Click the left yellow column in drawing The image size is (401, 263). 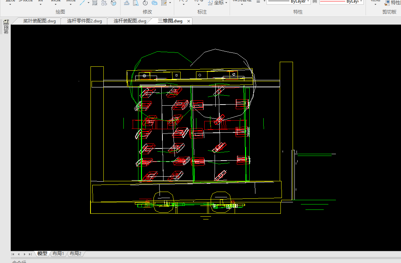point(97,124)
